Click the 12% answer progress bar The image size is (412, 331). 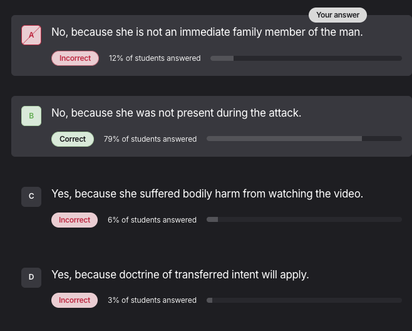pyautogui.click(x=306, y=58)
